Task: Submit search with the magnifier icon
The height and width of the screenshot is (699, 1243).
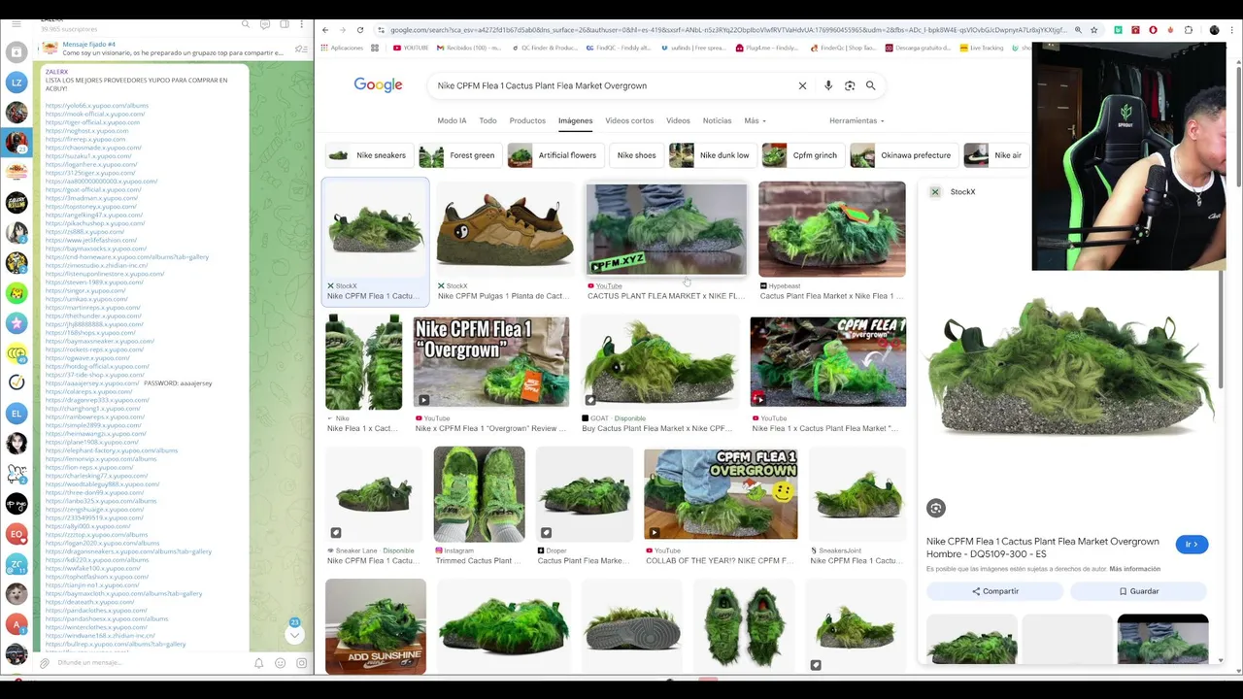Action: point(871,85)
